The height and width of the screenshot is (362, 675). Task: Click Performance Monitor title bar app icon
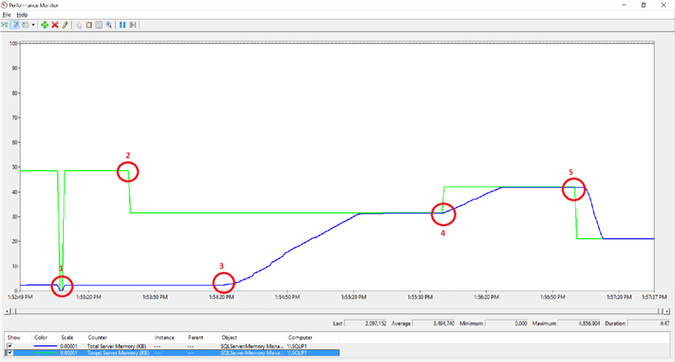point(5,5)
